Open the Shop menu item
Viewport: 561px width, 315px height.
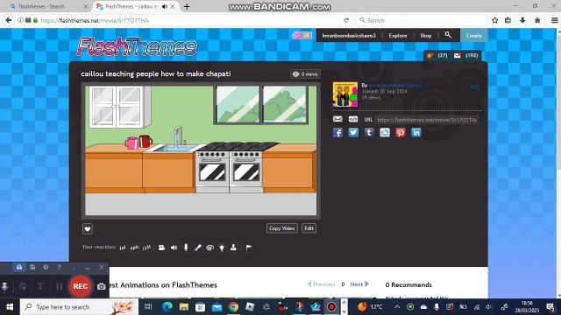point(426,35)
